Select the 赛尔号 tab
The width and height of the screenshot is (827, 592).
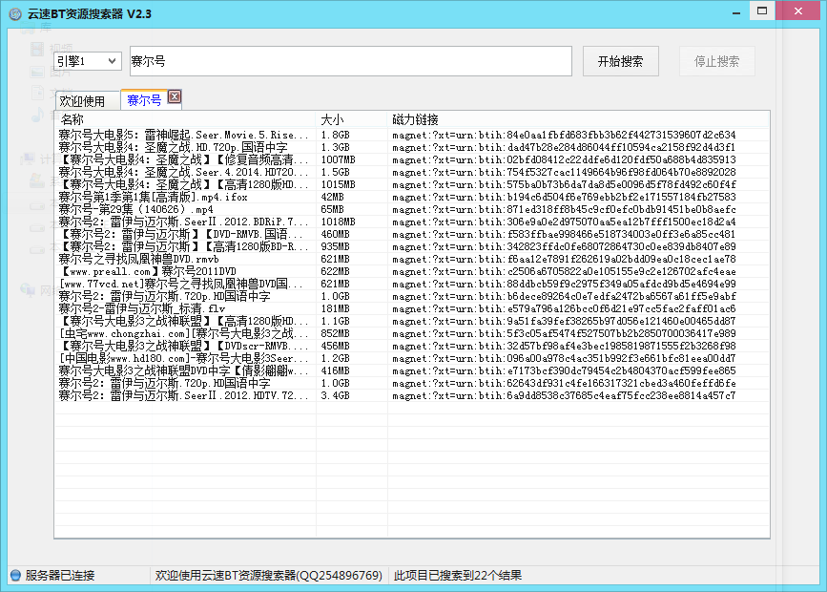(x=144, y=100)
